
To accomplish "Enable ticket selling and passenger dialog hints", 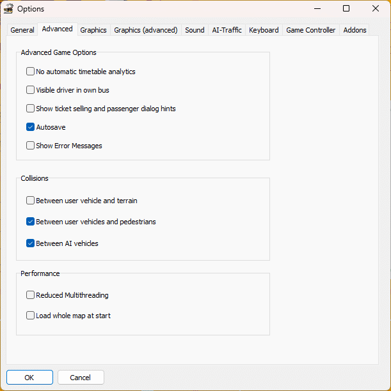I will pos(31,109).
